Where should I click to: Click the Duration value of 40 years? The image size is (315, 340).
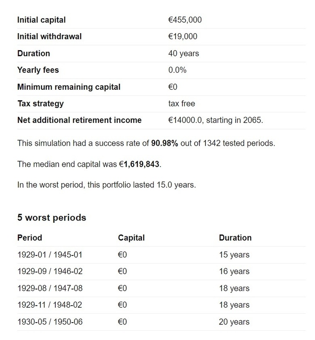[184, 54]
